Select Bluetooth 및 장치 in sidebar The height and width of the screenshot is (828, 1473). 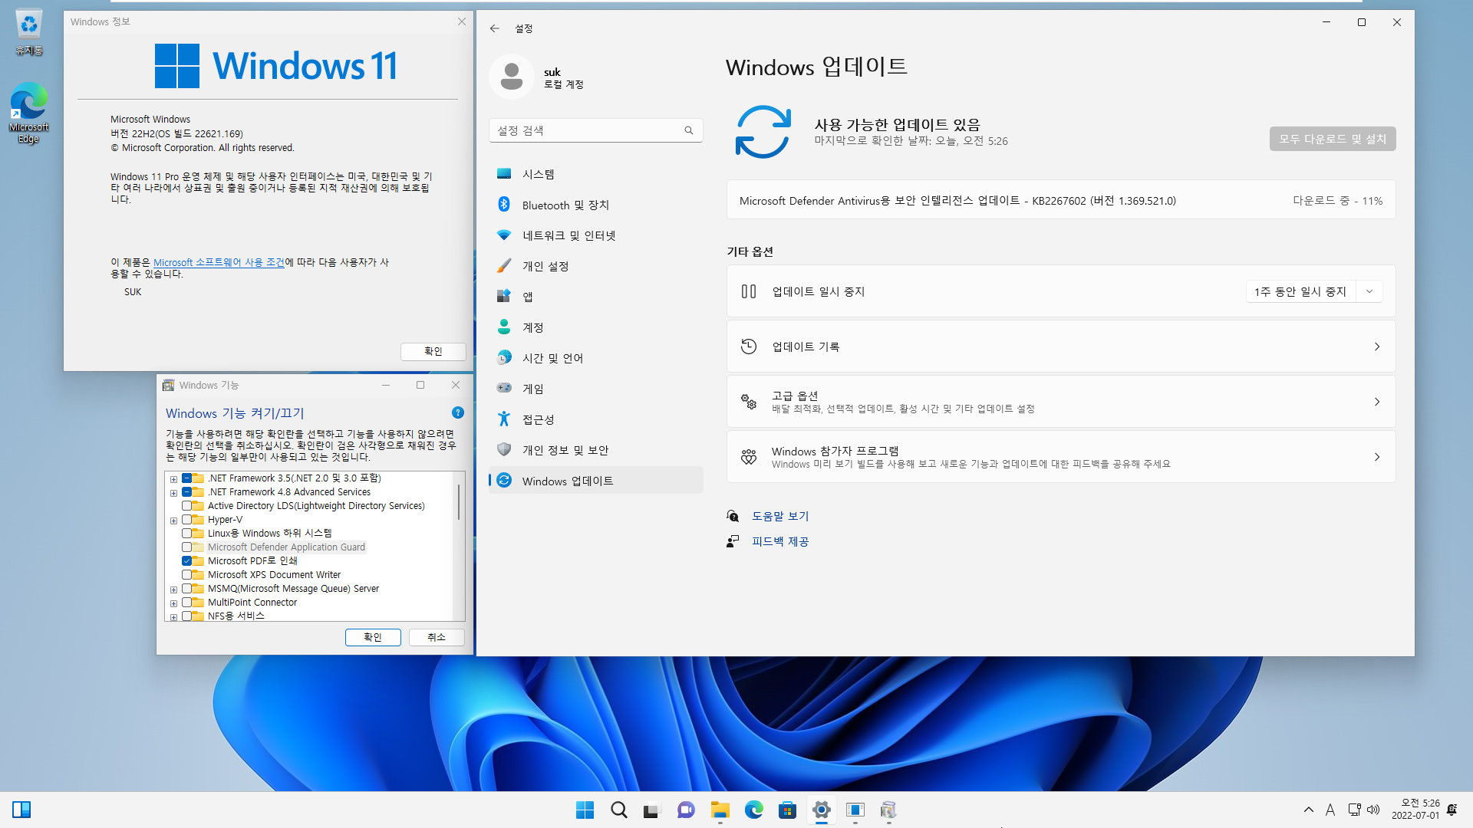coord(595,205)
